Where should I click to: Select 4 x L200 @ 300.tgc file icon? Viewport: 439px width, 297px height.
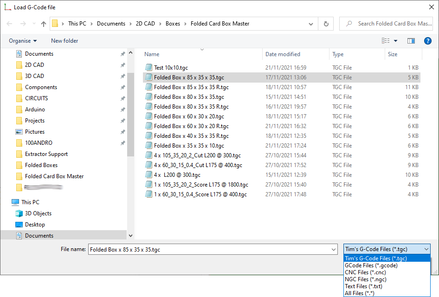coord(148,174)
